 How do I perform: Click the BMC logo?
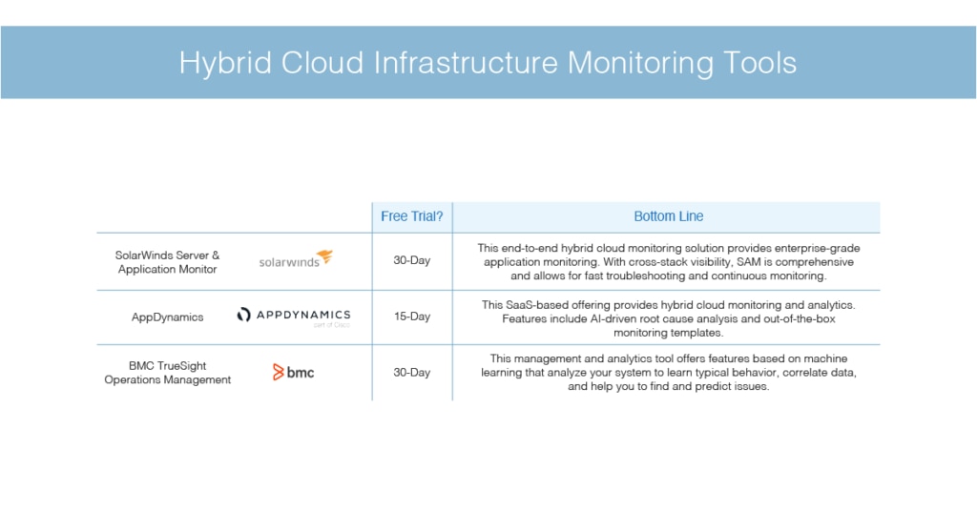[294, 372]
